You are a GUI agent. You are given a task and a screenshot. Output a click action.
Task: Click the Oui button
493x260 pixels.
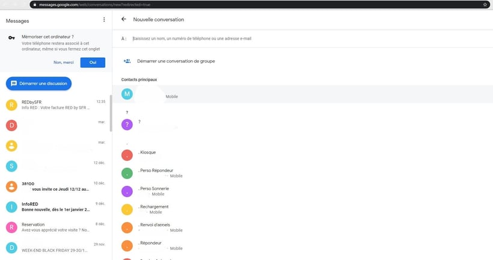pyautogui.click(x=93, y=63)
